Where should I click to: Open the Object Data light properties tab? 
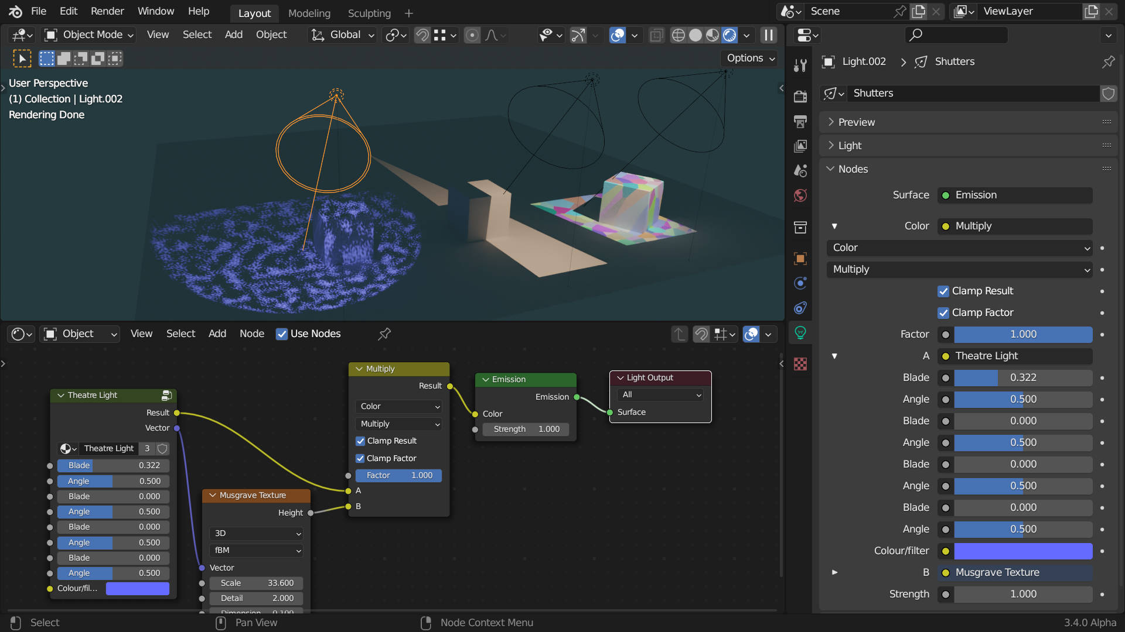point(800,333)
